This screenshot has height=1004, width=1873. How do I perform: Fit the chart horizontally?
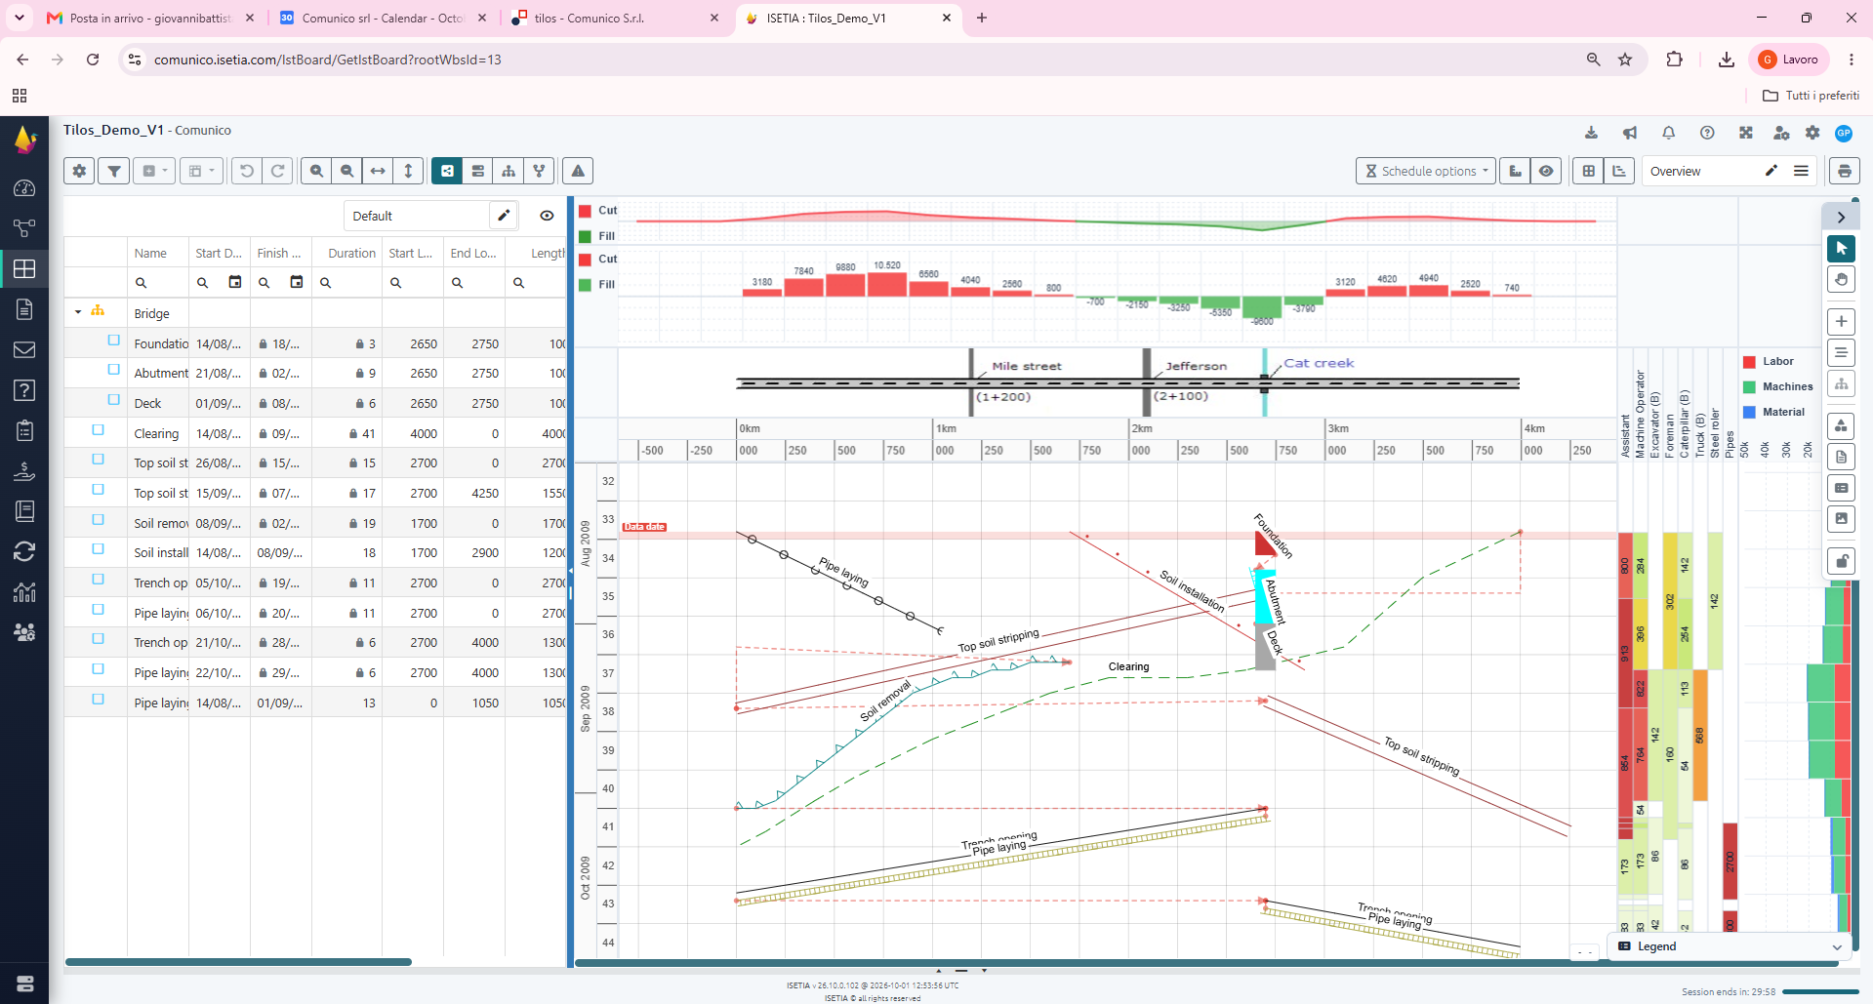(x=378, y=171)
